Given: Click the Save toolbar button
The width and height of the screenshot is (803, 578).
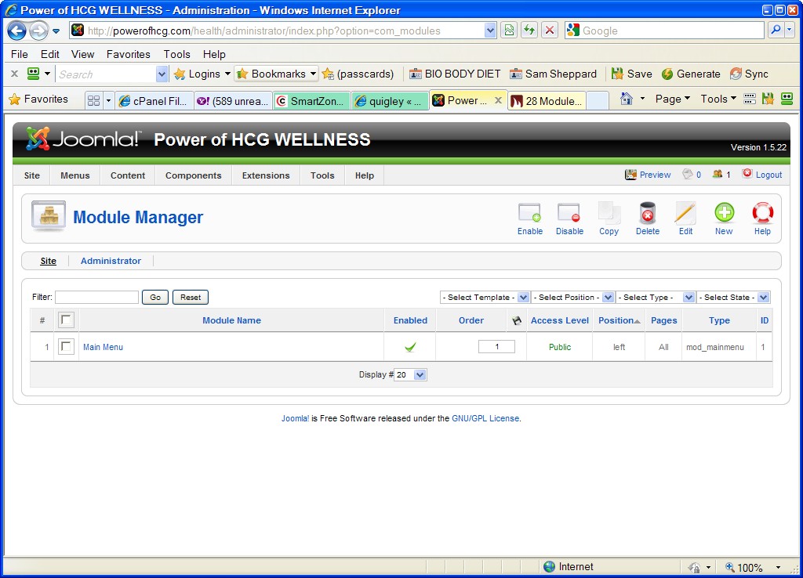Looking at the screenshot, I should (x=632, y=74).
